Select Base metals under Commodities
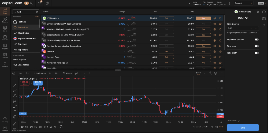The image size is (268, 133). pos(26,65)
